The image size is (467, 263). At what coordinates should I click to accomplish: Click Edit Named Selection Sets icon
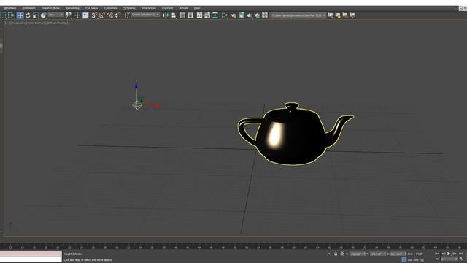tap(127, 15)
